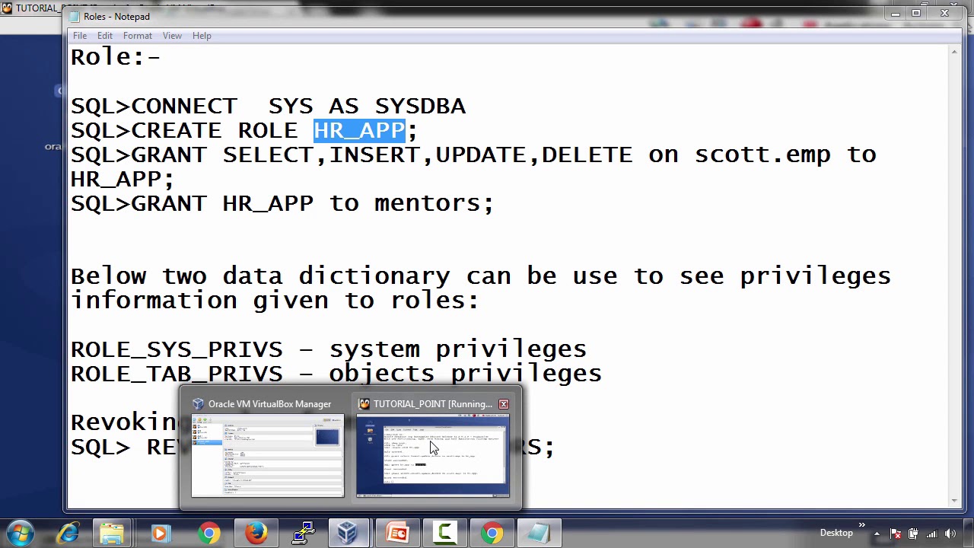Open the PowerPoint taskbar icon

point(397,533)
